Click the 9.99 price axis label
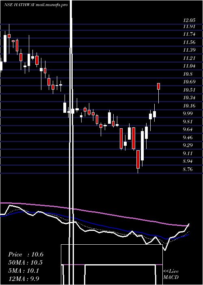Image resolution: width=203 pixels, height=285 pixels. pyautogui.click(x=188, y=114)
